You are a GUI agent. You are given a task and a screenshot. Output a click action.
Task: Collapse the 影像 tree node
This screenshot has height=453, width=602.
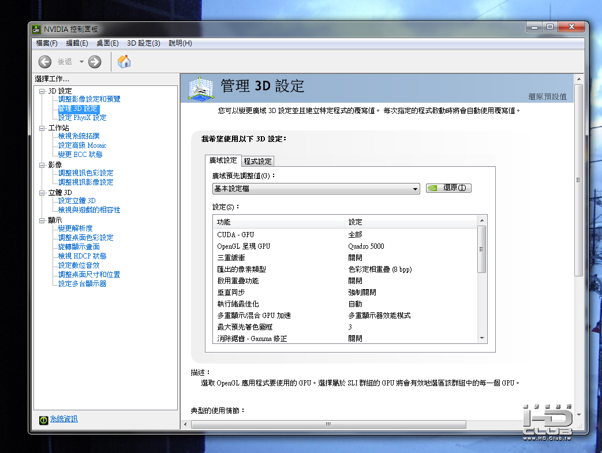coord(42,165)
